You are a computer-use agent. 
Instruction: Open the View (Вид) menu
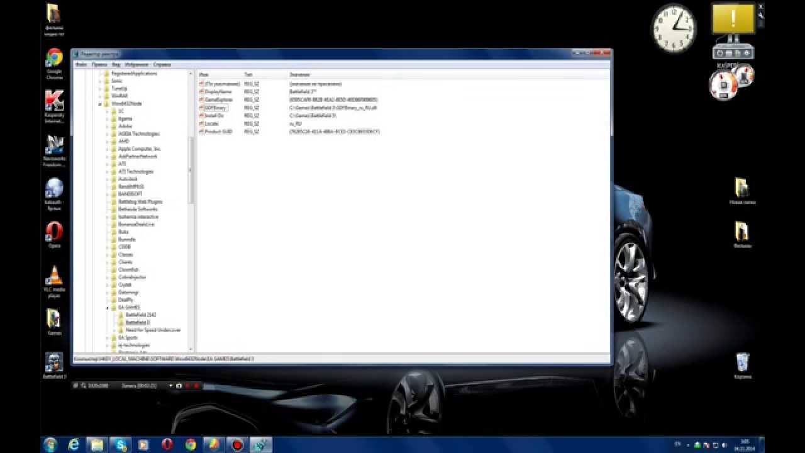pyautogui.click(x=116, y=65)
